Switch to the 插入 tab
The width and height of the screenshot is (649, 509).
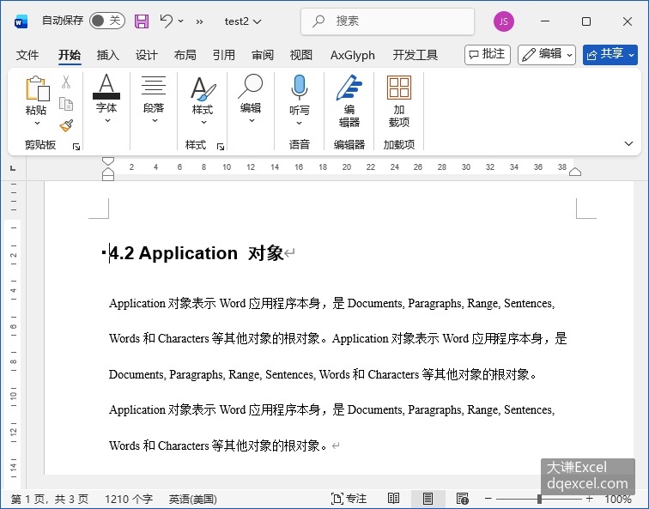click(107, 55)
